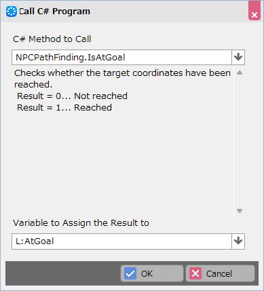
Task: Expand the result variable dropdown arrow
Action: pyautogui.click(x=238, y=241)
